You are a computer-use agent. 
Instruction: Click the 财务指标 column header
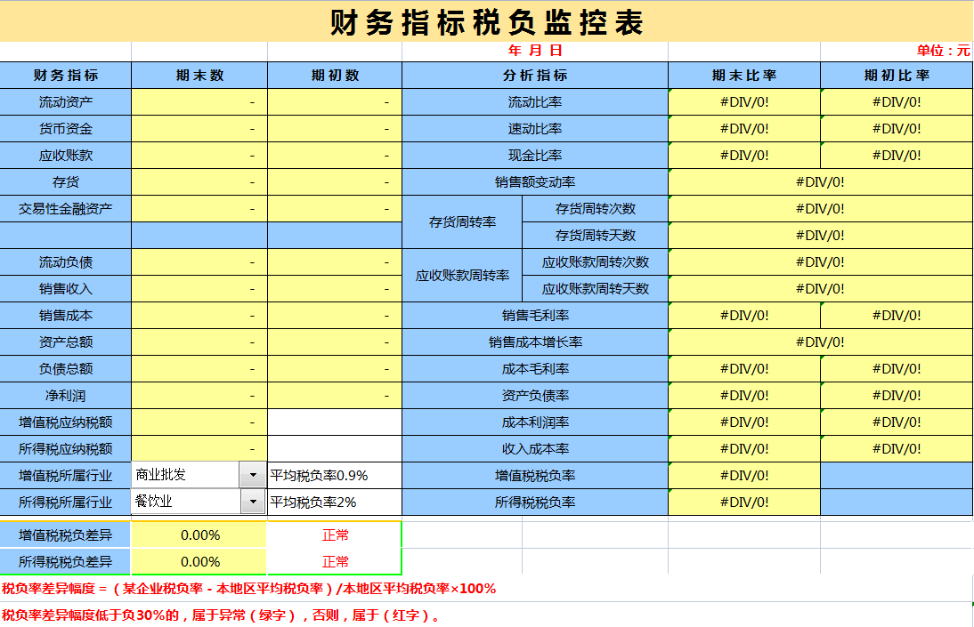[65, 75]
